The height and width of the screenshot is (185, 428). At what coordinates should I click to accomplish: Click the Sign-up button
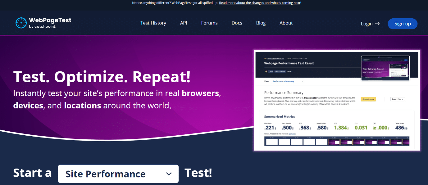[403, 24]
